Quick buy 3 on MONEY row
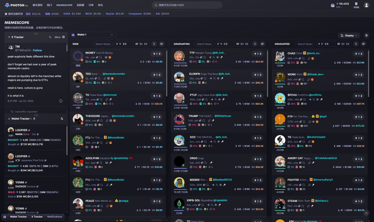The width and height of the screenshot is (374, 222). pos(157,54)
